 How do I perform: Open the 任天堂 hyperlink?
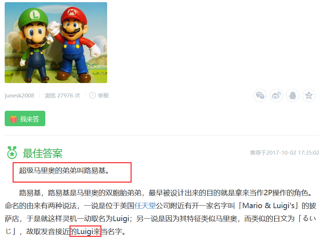click(x=145, y=206)
